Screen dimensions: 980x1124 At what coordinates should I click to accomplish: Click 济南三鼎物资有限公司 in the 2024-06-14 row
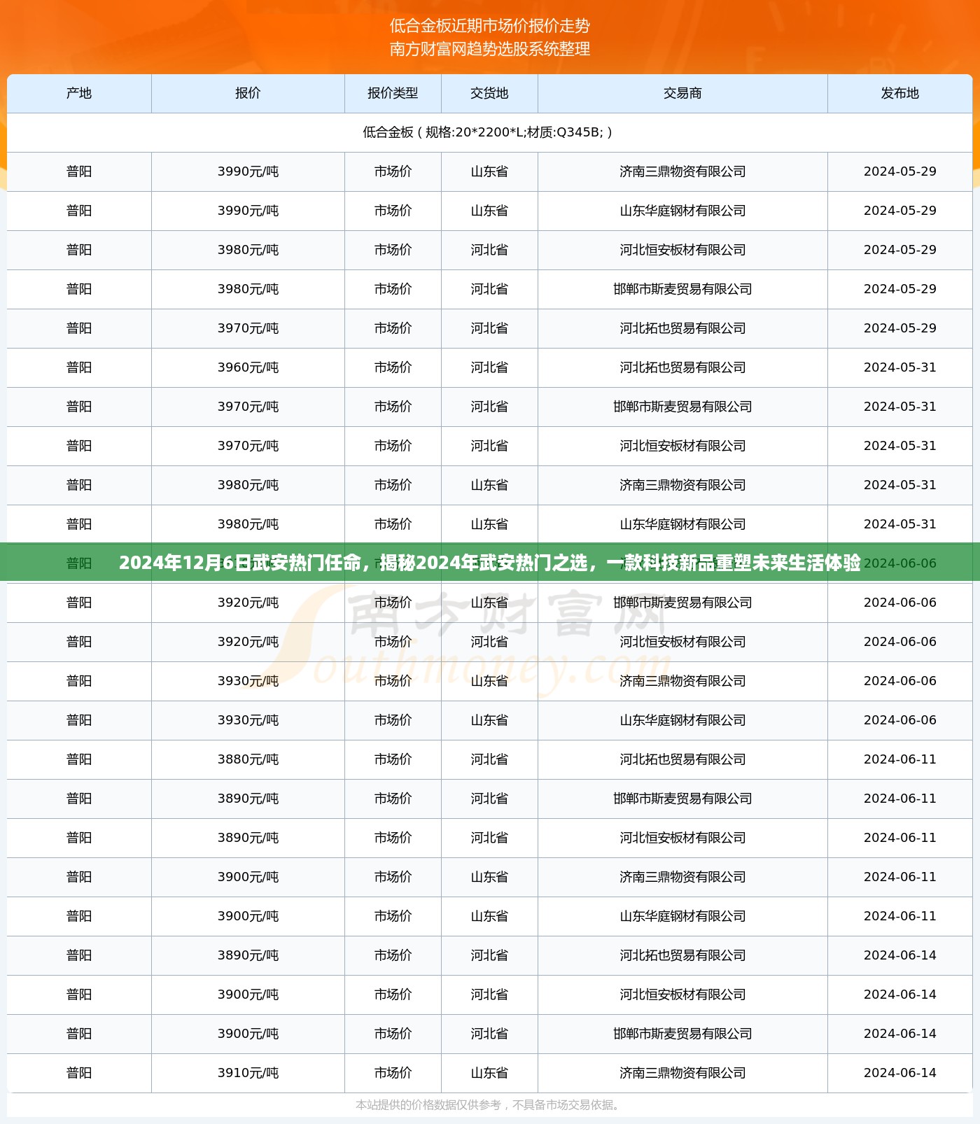[x=682, y=1073]
